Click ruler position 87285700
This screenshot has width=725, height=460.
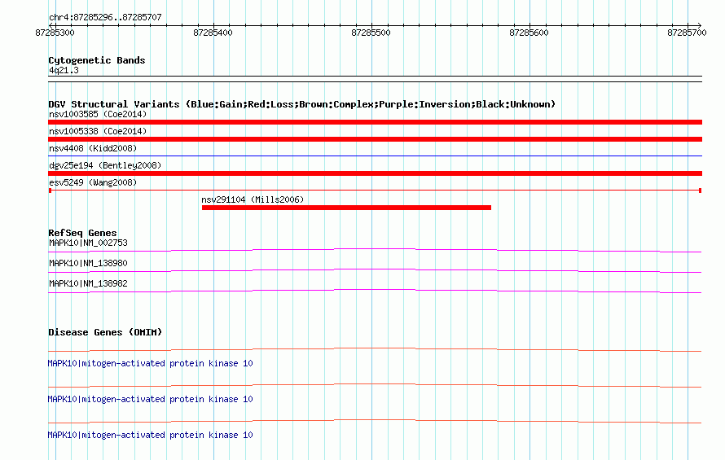tap(687, 33)
